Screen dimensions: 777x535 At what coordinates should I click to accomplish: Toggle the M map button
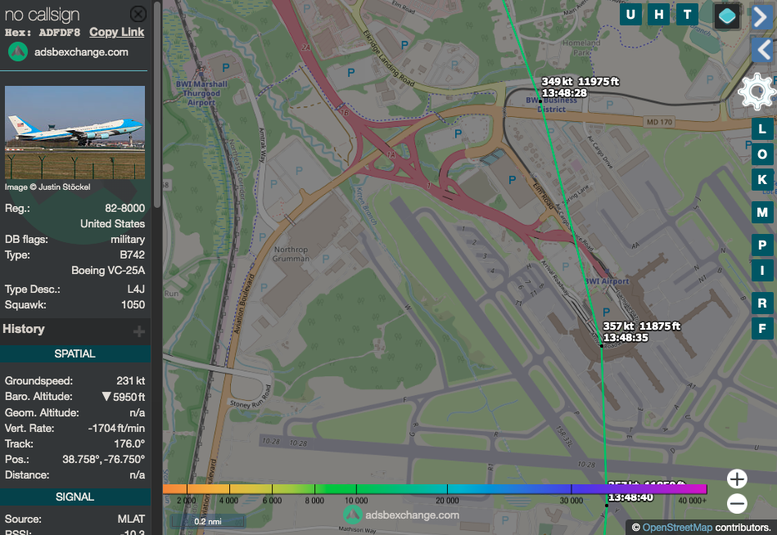point(762,213)
